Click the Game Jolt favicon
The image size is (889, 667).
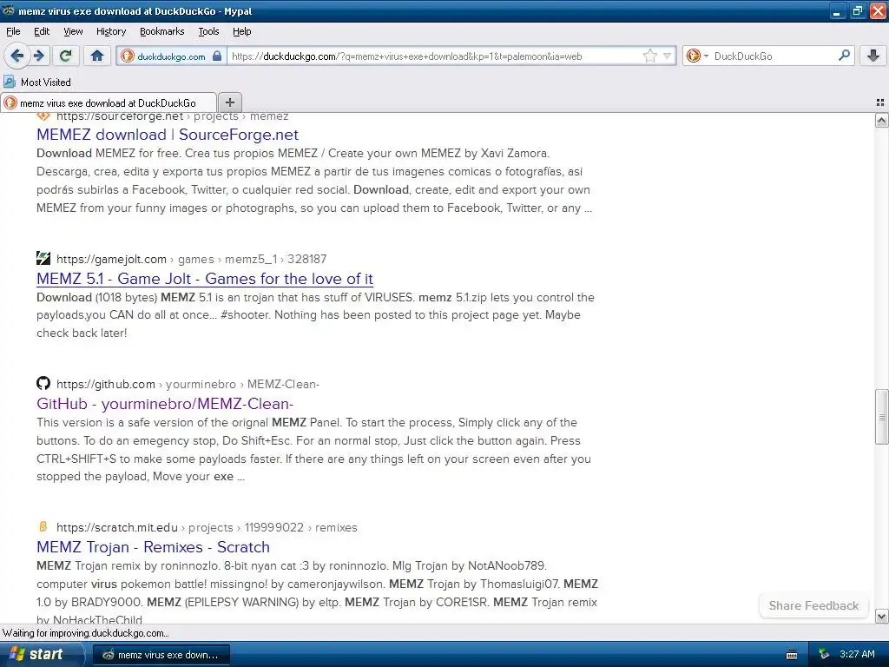tap(43, 259)
